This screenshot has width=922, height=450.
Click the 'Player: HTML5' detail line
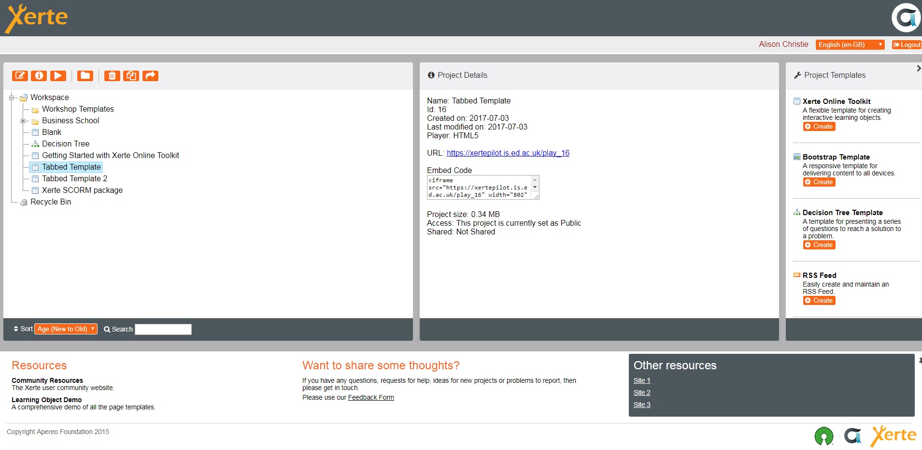[453, 136]
